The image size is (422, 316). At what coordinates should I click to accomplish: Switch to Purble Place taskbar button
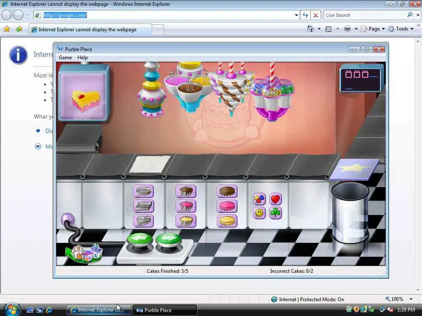tap(165, 310)
